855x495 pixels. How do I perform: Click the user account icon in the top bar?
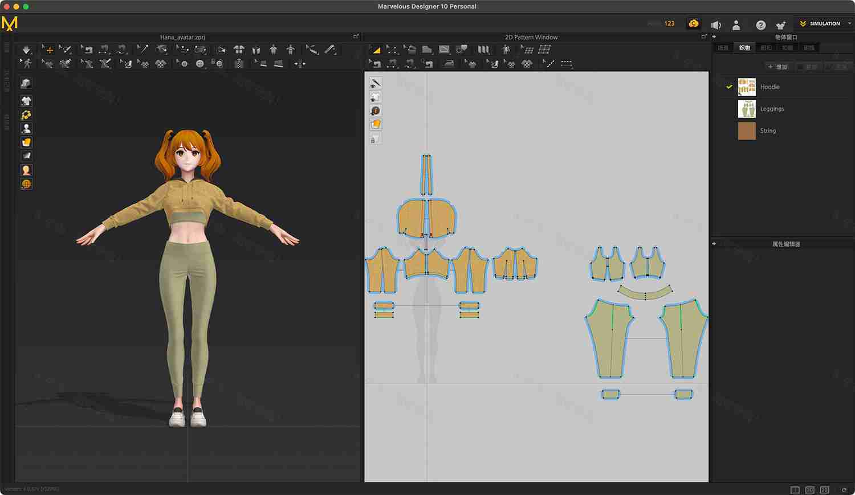pyautogui.click(x=736, y=25)
